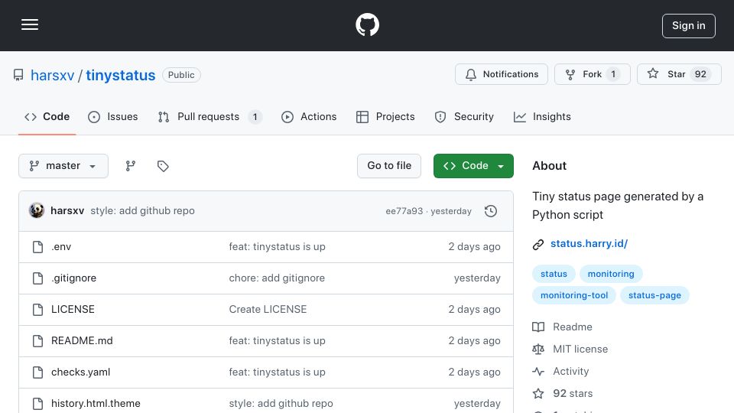This screenshot has width=734, height=413.
Task: View tags via the tag icon
Action: 163,166
